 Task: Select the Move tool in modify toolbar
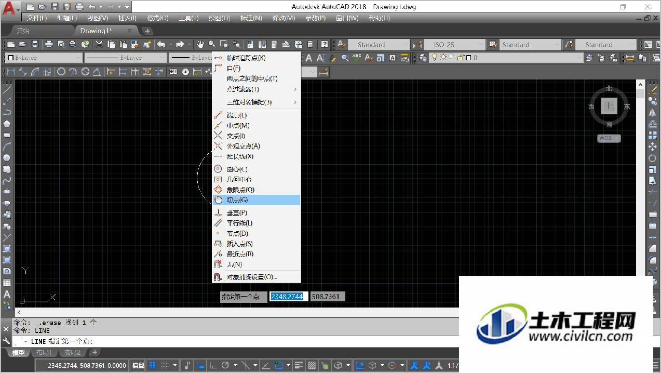(x=653, y=147)
